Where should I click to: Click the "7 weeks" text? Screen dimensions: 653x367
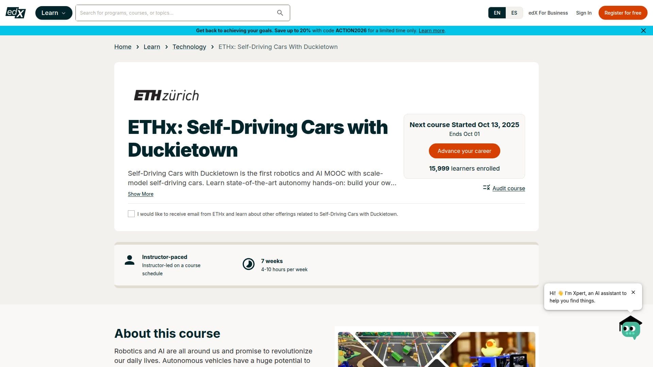[x=272, y=261]
